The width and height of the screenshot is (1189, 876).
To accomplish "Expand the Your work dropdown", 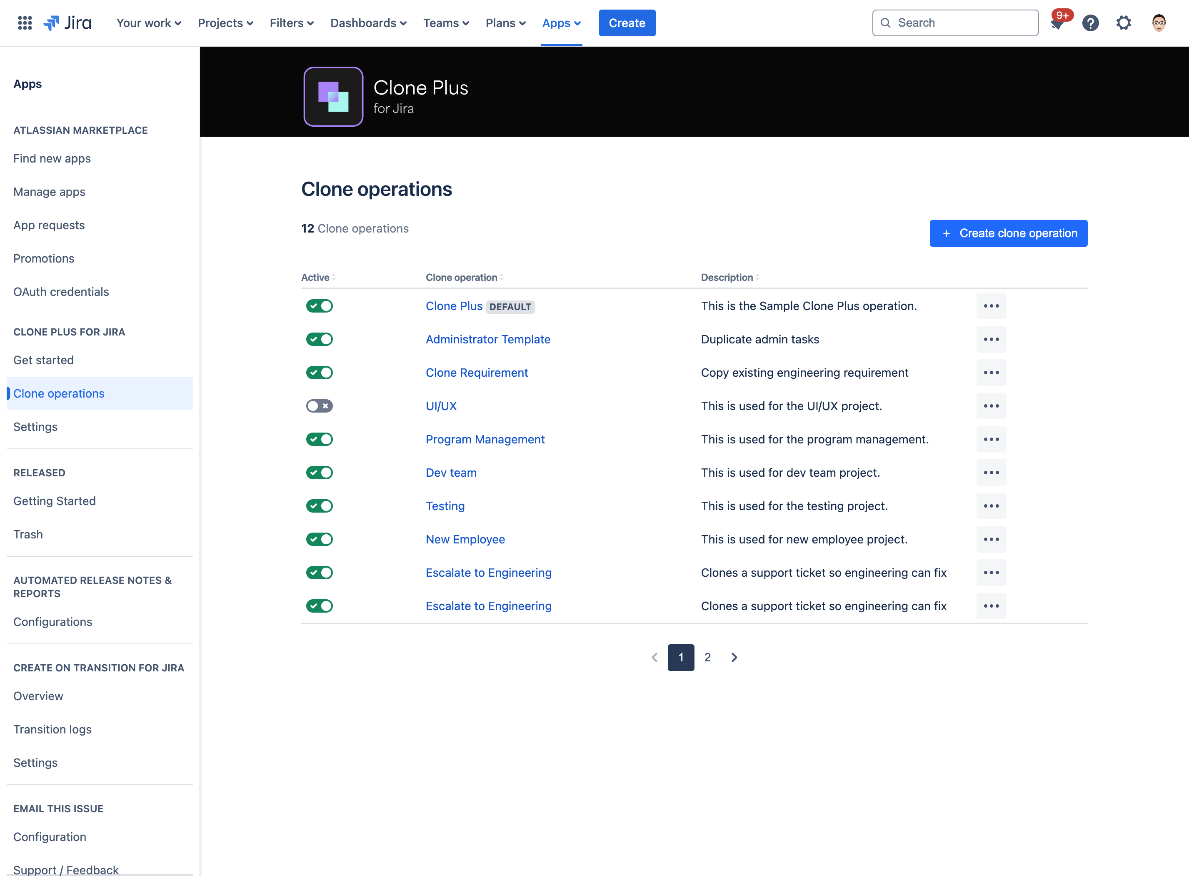I will [x=149, y=23].
